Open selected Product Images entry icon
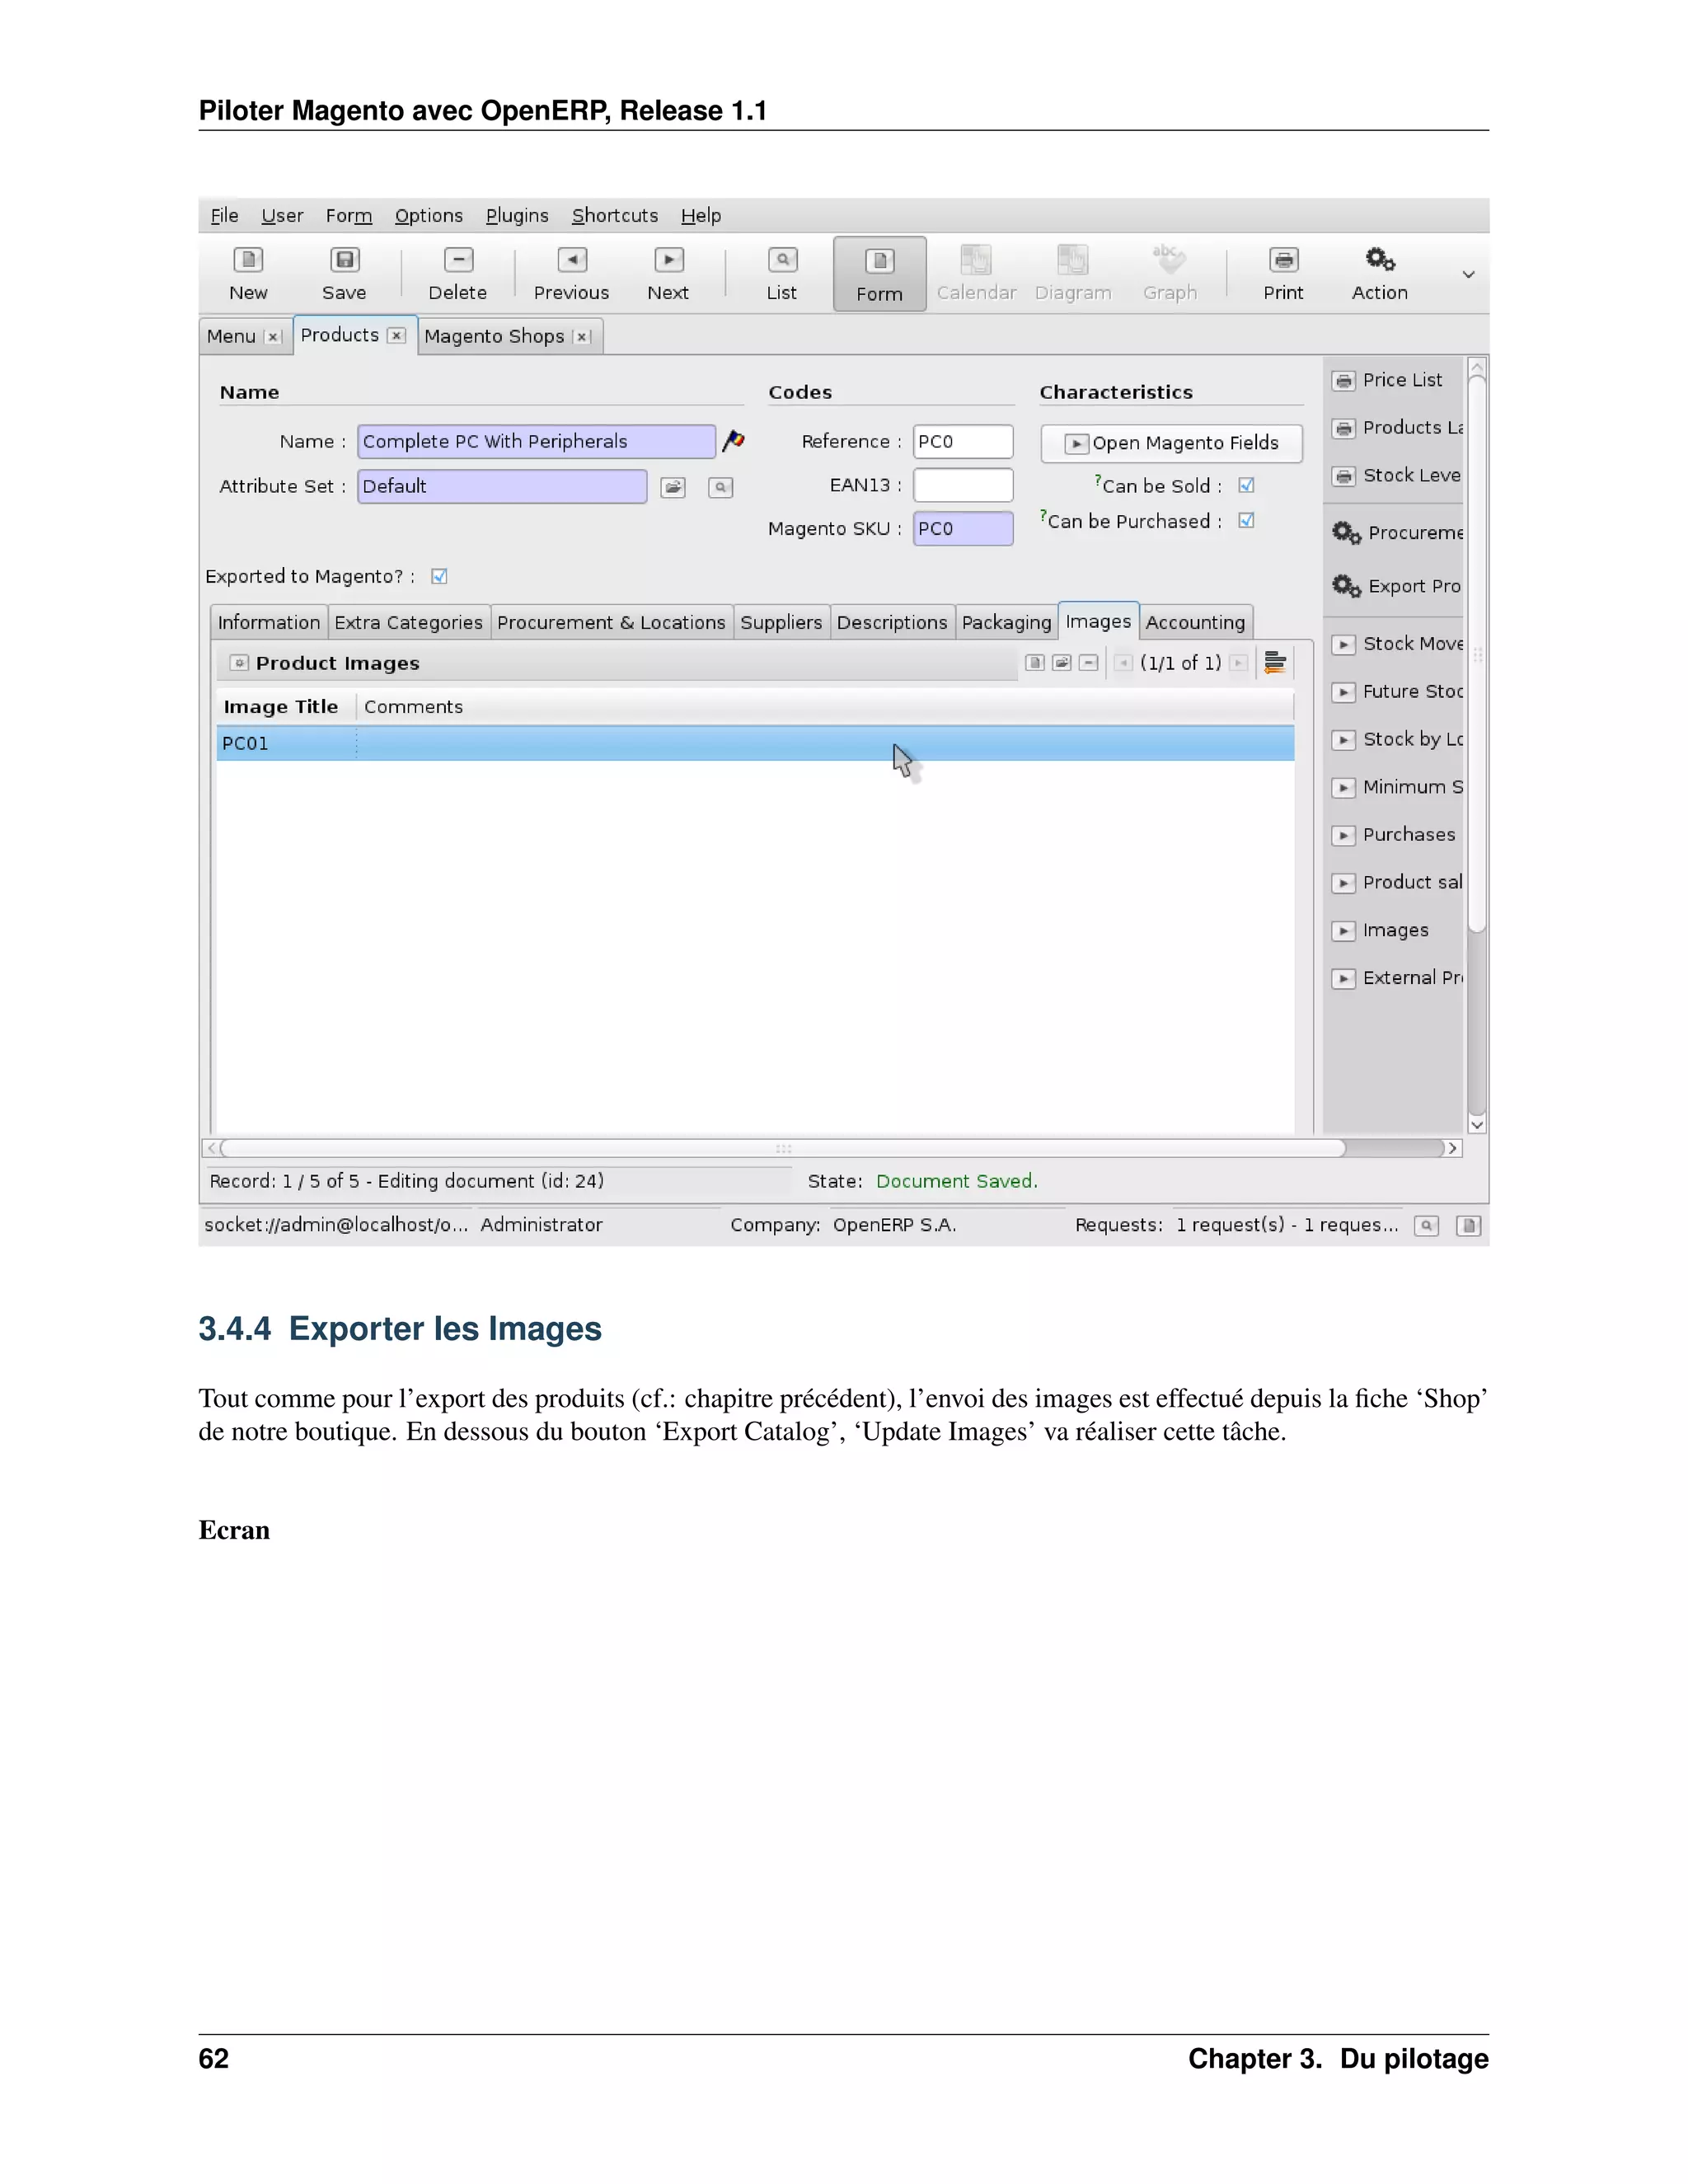Screen dimensions: 1688x2184 click(1062, 662)
